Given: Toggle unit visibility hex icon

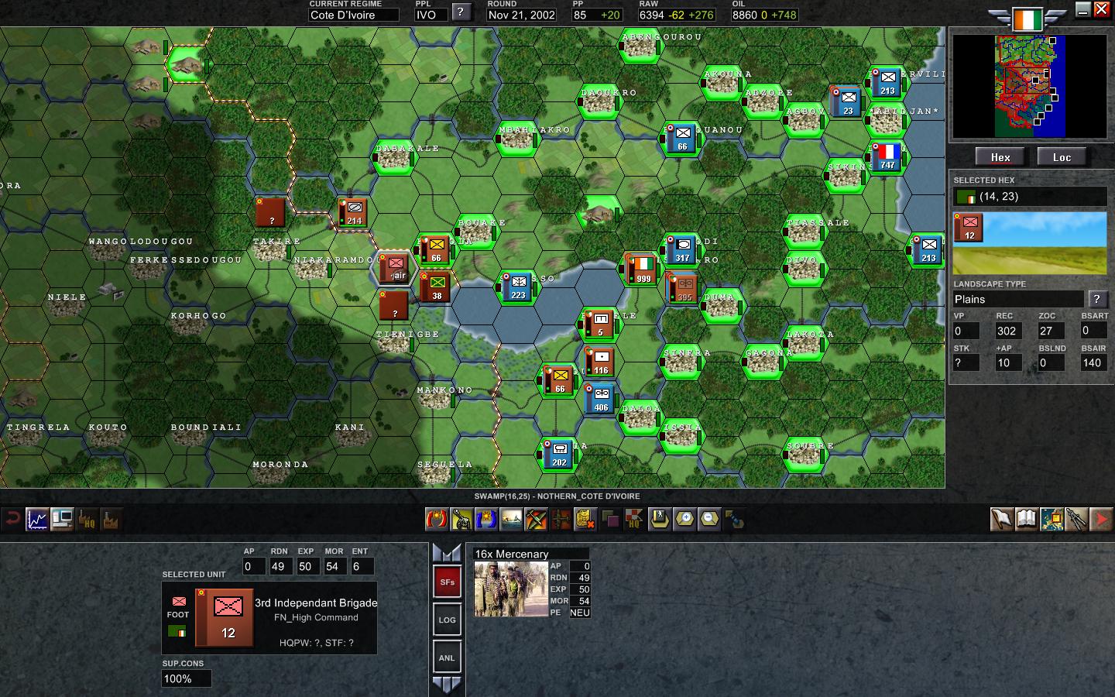Looking at the screenshot, I should click(660, 519).
